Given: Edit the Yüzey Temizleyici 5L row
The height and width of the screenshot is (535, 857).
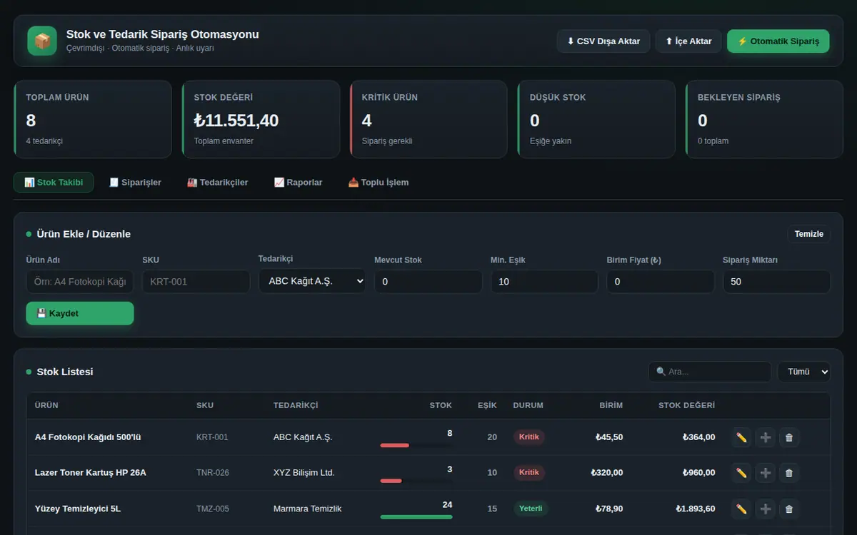Looking at the screenshot, I should pos(741,509).
